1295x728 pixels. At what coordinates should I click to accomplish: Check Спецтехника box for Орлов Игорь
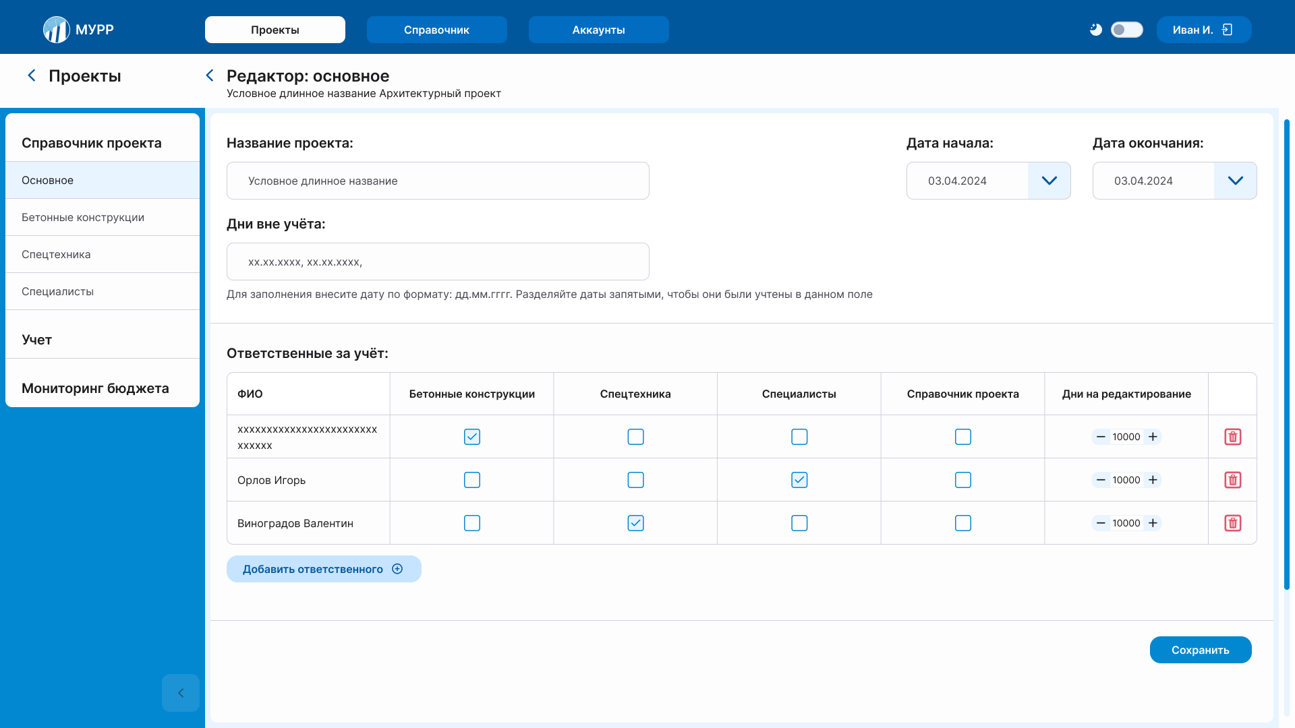tap(635, 480)
